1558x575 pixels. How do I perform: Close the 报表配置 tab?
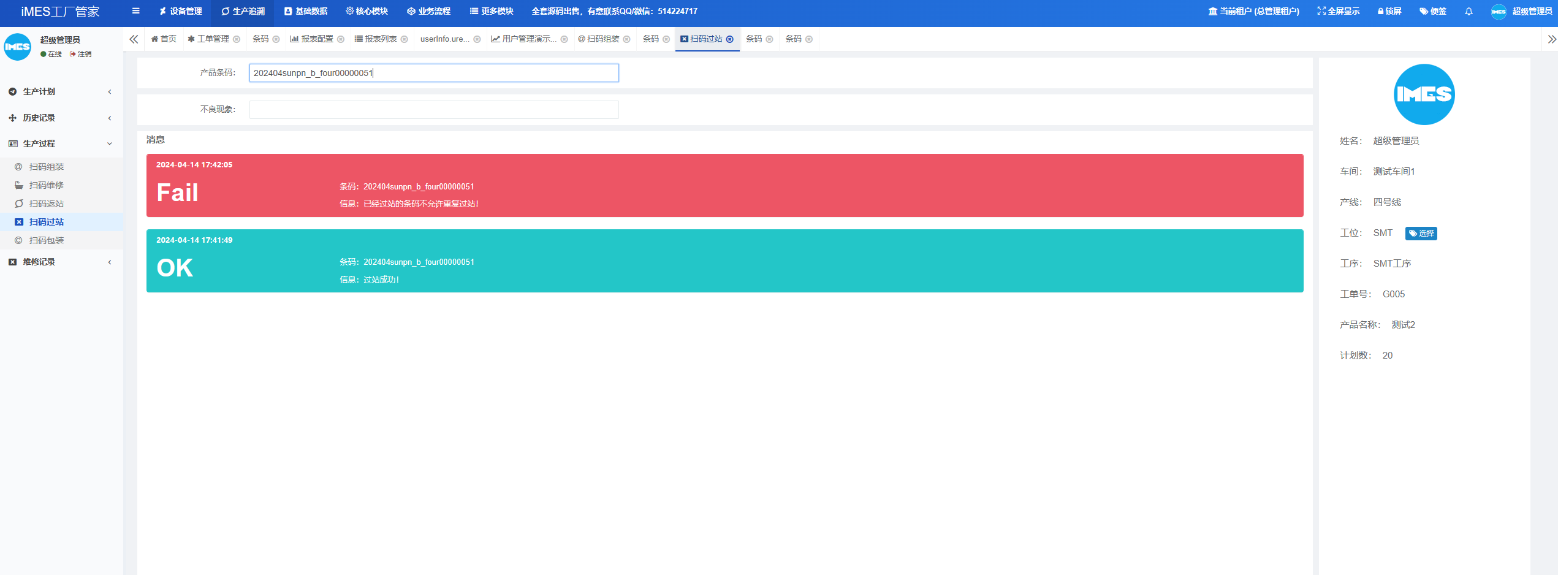tap(341, 39)
